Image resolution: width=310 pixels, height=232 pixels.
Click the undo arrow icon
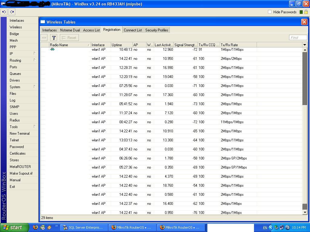(4, 12)
